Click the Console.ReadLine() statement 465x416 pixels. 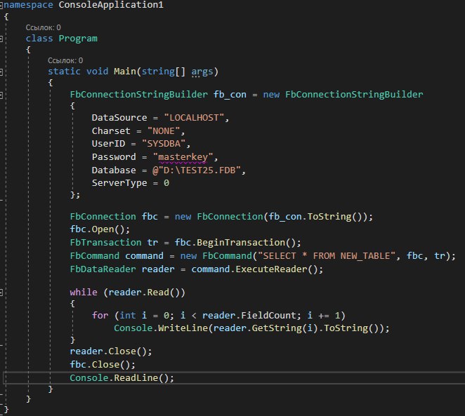click(x=122, y=378)
